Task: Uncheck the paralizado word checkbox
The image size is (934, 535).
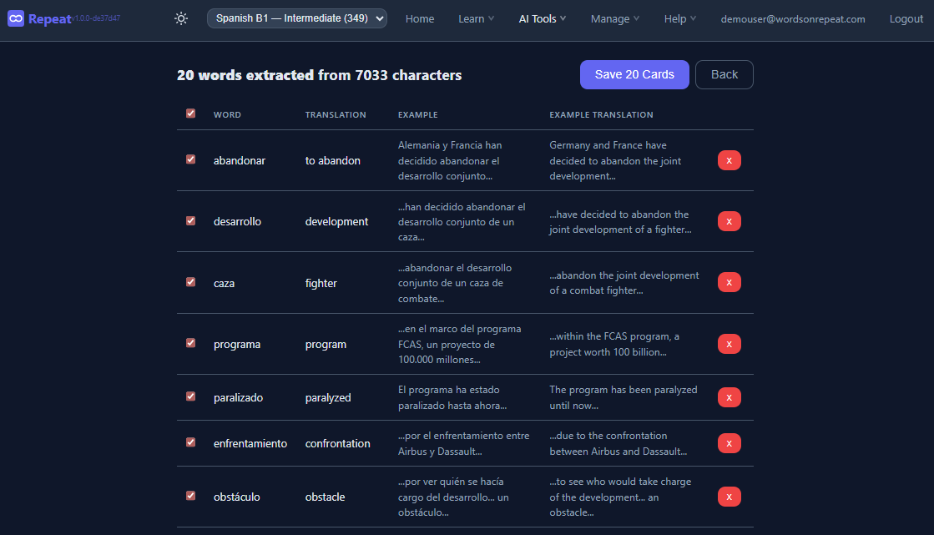Action: pyautogui.click(x=190, y=396)
